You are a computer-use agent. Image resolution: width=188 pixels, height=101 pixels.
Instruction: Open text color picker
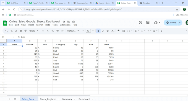[113, 31]
